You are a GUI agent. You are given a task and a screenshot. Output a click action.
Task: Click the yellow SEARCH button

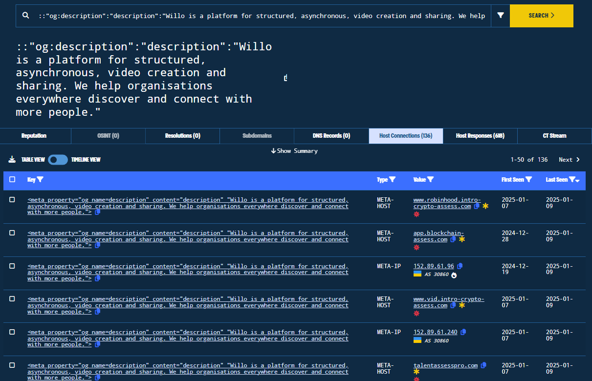542,16
